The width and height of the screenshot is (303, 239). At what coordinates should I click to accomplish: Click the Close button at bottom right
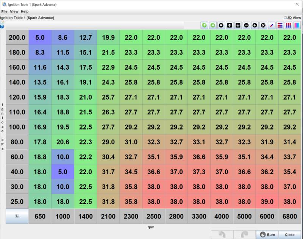tap(289, 234)
